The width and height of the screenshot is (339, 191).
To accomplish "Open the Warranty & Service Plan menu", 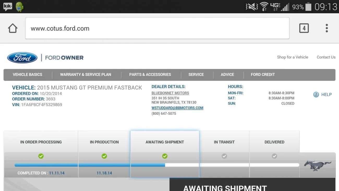I will point(86,74).
